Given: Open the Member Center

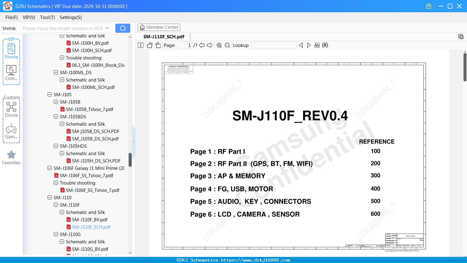Looking at the screenshot, I should [x=159, y=27].
